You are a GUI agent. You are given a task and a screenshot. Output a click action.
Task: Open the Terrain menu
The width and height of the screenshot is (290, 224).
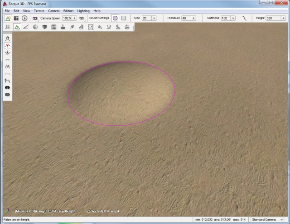[x=39, y=10]
